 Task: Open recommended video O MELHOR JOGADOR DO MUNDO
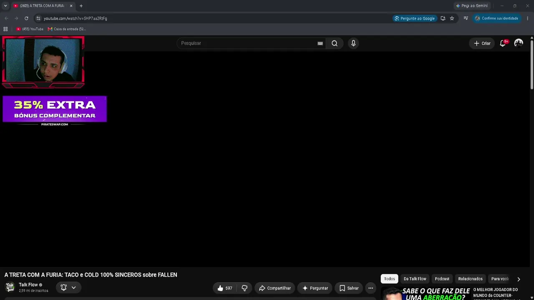click(x=496, y=292)
